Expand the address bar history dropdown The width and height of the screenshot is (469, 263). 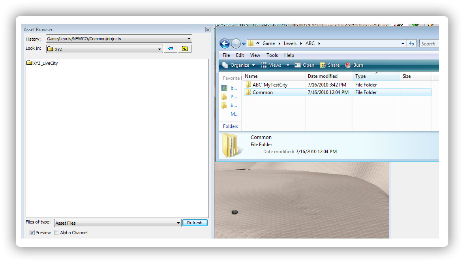[x=403, y=44]
